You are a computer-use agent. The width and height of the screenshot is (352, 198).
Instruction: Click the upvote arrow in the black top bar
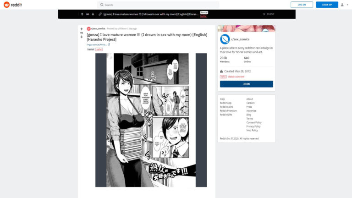coord(82,14)
